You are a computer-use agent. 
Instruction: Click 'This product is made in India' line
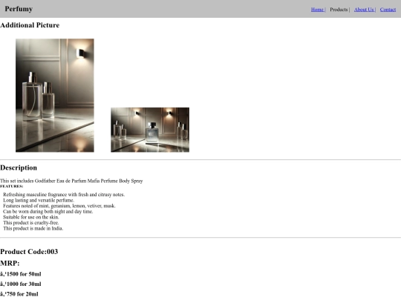33,228
